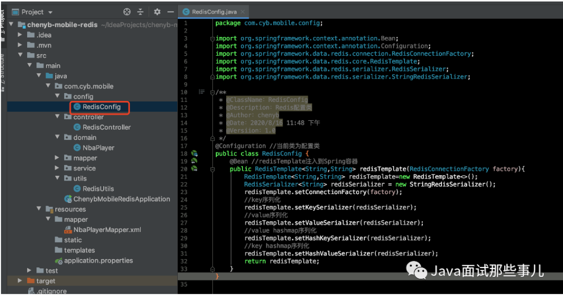Open application.properties file
Screen dimensions: 563x296
(x=99, y=261)
